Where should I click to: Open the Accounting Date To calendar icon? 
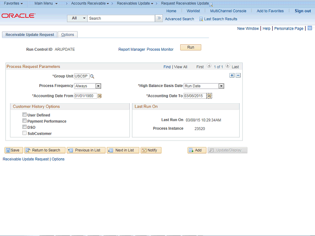[209, 96]
